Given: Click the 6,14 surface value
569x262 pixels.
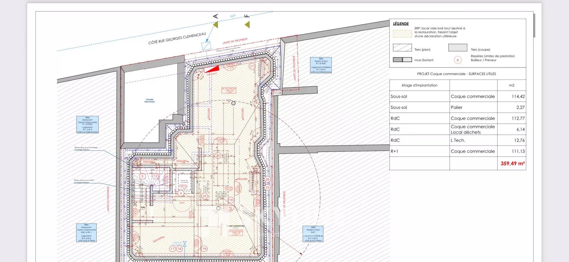Looking at the screenshot, I should 520,129.
